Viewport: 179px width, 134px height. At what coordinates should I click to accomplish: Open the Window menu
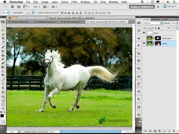(x=113, y=2)
